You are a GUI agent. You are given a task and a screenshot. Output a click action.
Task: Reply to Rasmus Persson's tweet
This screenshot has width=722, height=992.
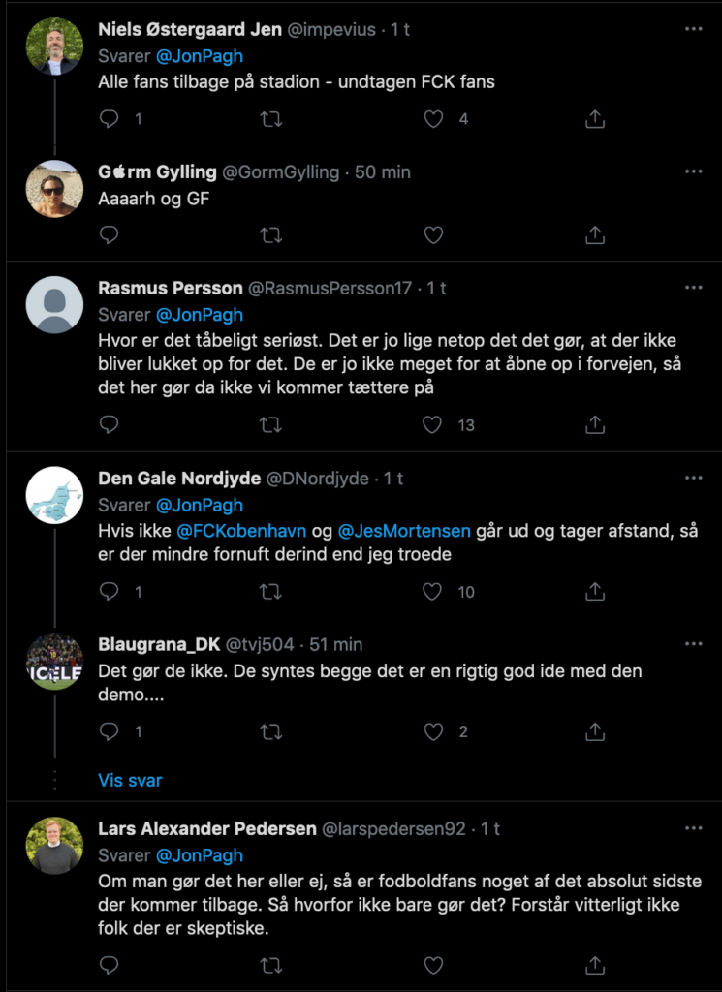tap(110, 425)
